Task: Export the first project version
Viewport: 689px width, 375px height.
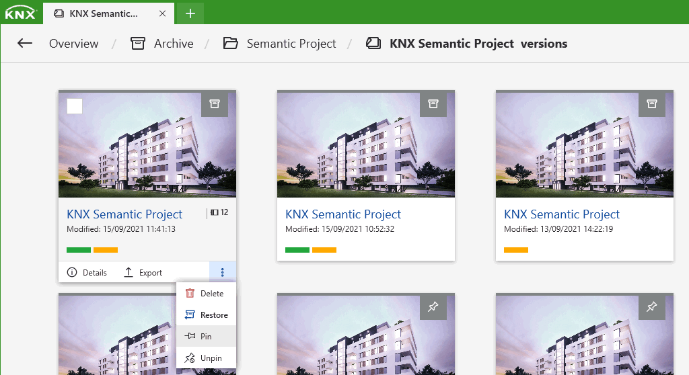Action: coord(143,272)
